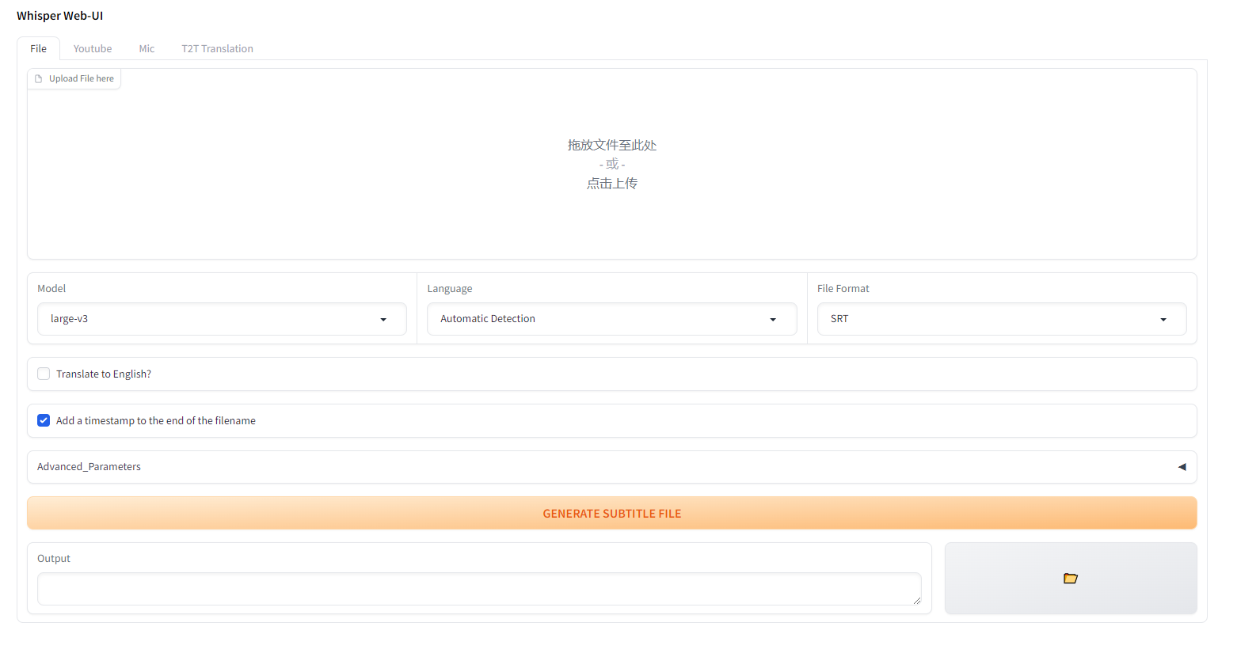1237x653 pixels.
Task: Switch to the Mic tab
Action: pos(147,48)
